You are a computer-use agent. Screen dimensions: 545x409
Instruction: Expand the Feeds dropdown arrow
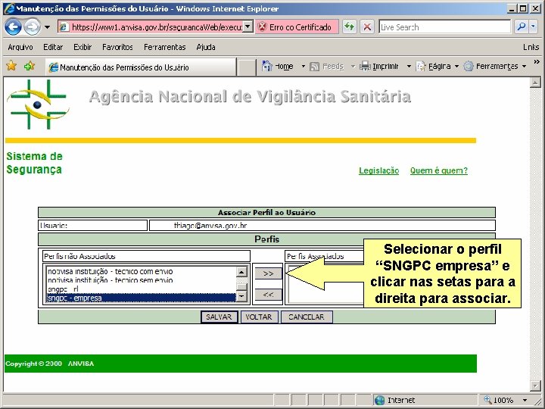pos(353,66)
